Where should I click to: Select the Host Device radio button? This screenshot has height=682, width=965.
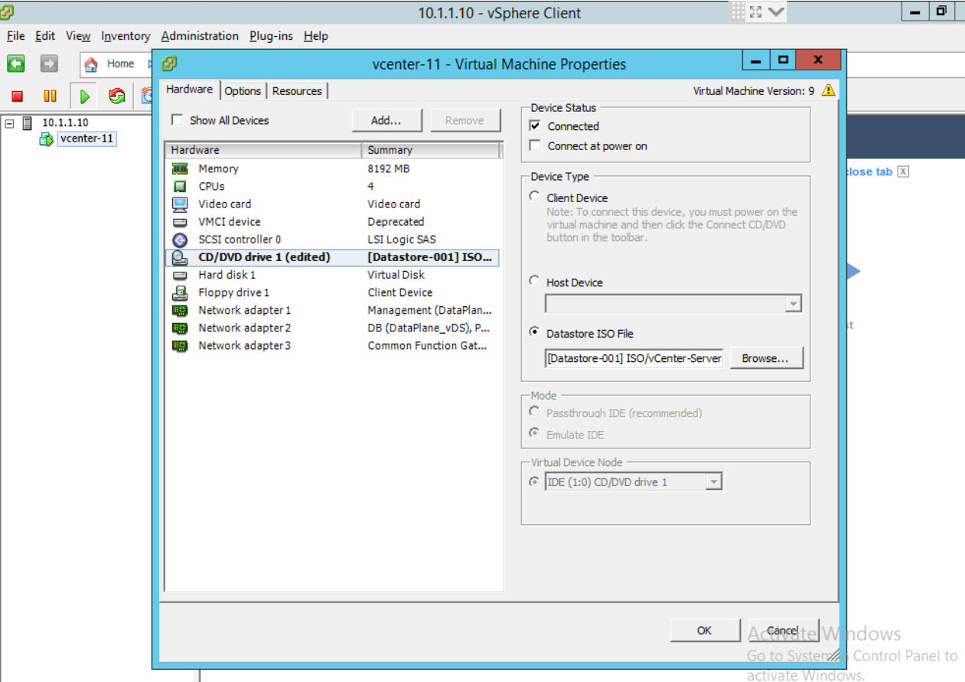(534, 281)
